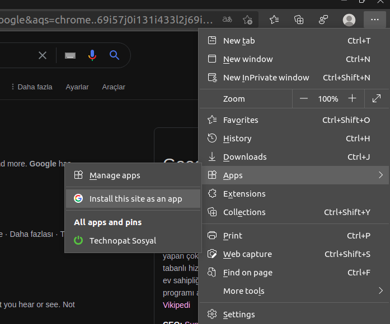This screenshot has width=390, height=324.
Task: Decrease zoom with the minus button
Action: pyautogui.click(x=304, y=98)
